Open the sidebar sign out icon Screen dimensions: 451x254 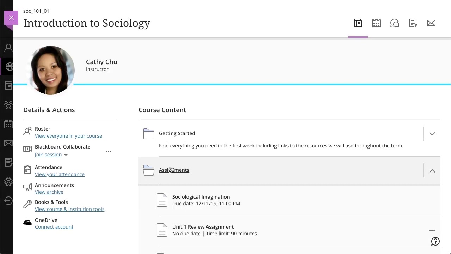(8, 201)
